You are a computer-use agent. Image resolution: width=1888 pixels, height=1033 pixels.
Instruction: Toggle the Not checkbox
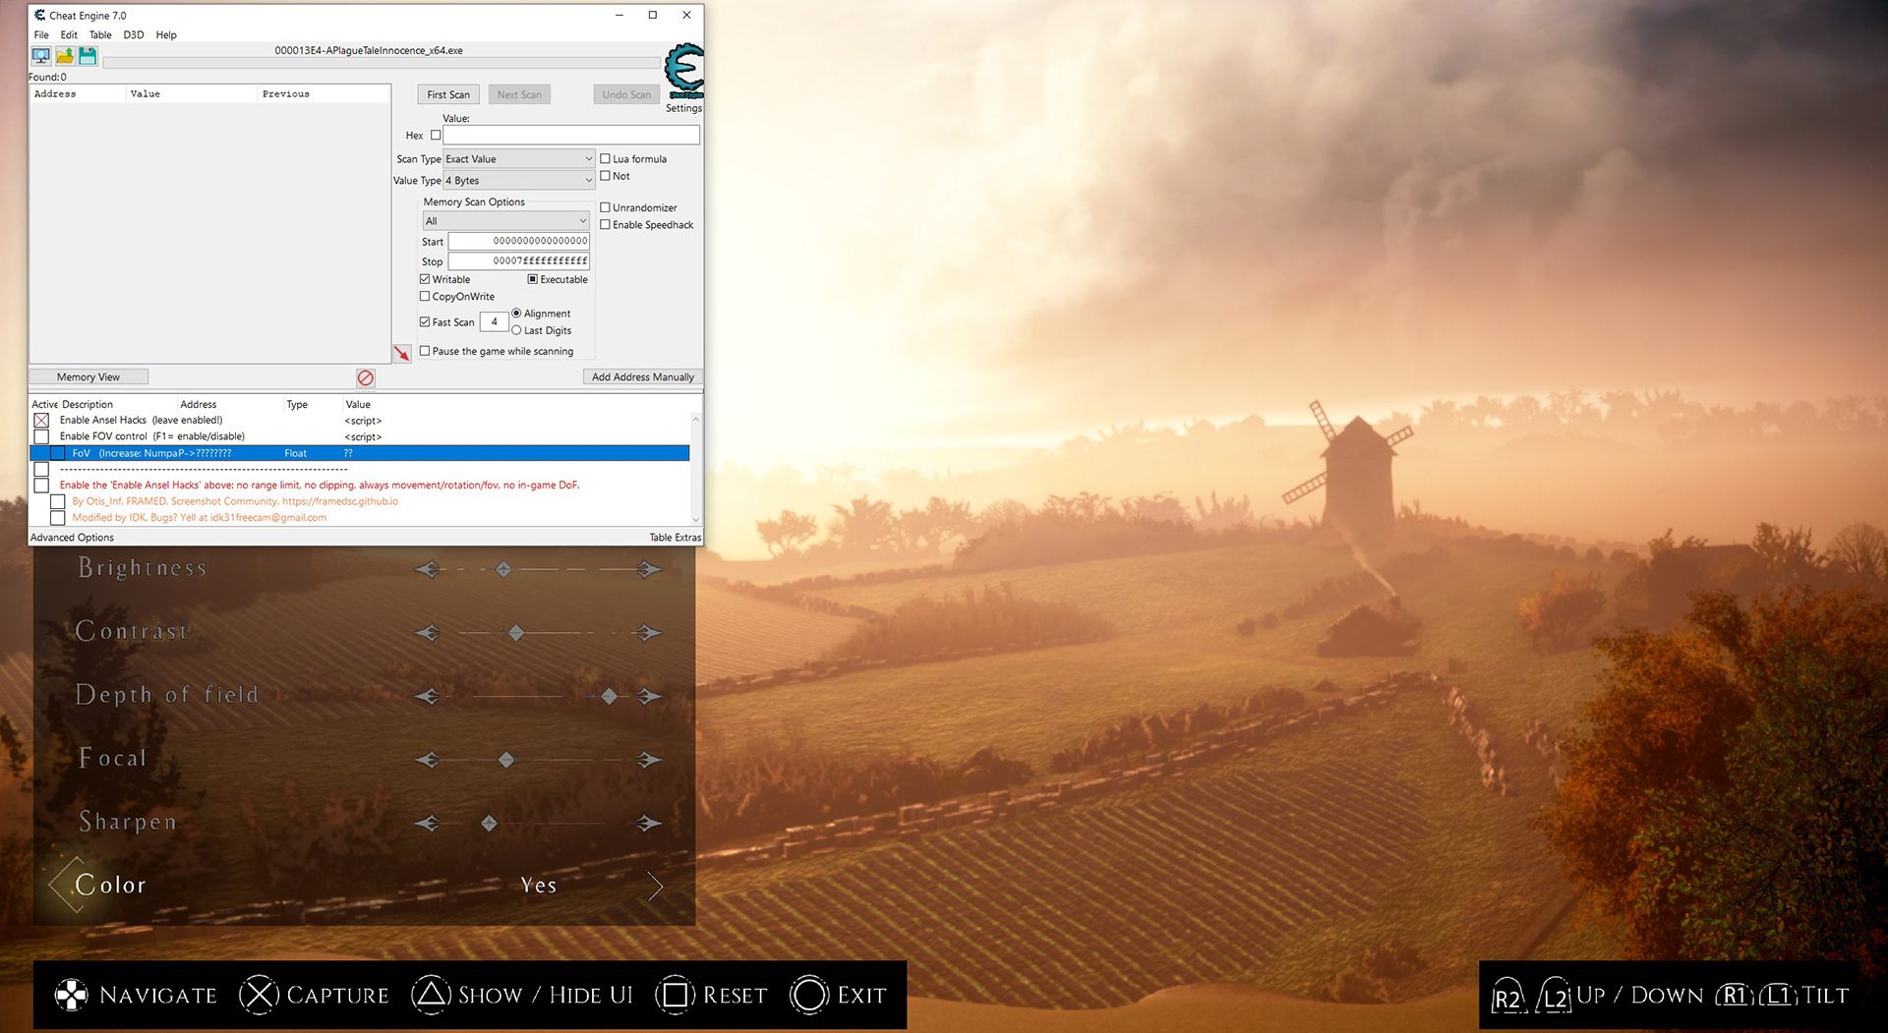pos(606,176)
